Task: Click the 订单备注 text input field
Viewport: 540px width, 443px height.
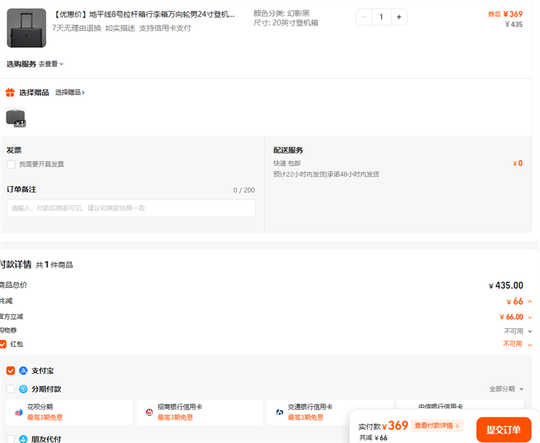Action: click(x=132, y=208)
